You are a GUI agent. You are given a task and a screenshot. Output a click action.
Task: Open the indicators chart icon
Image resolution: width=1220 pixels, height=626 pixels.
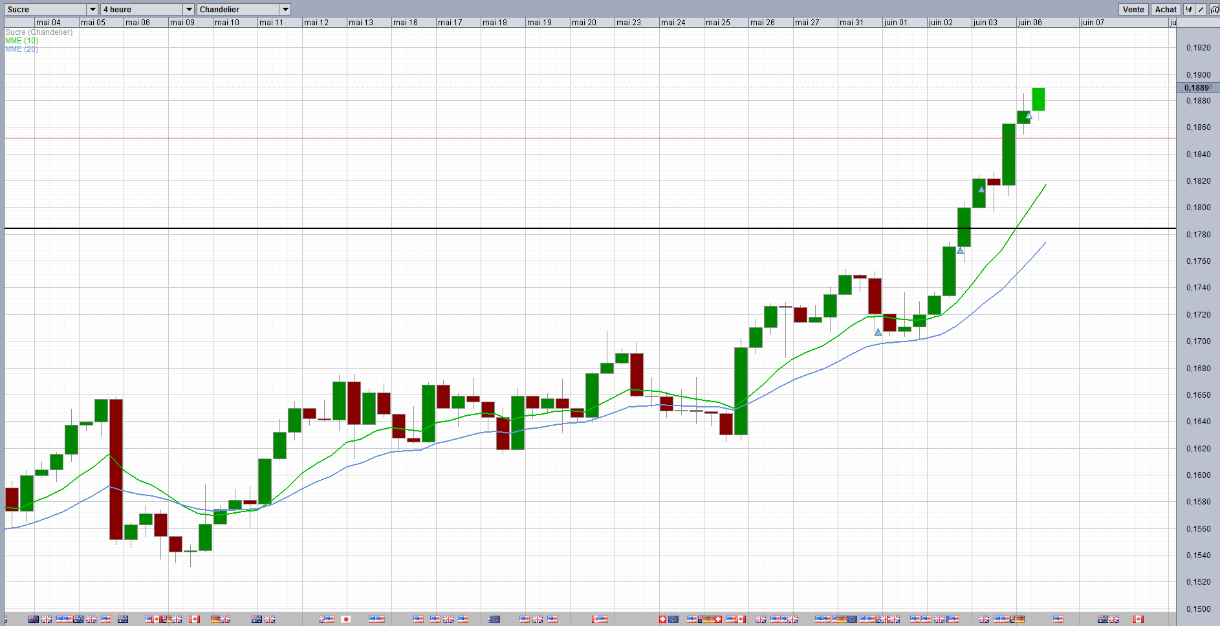[x=1215, y=9]
